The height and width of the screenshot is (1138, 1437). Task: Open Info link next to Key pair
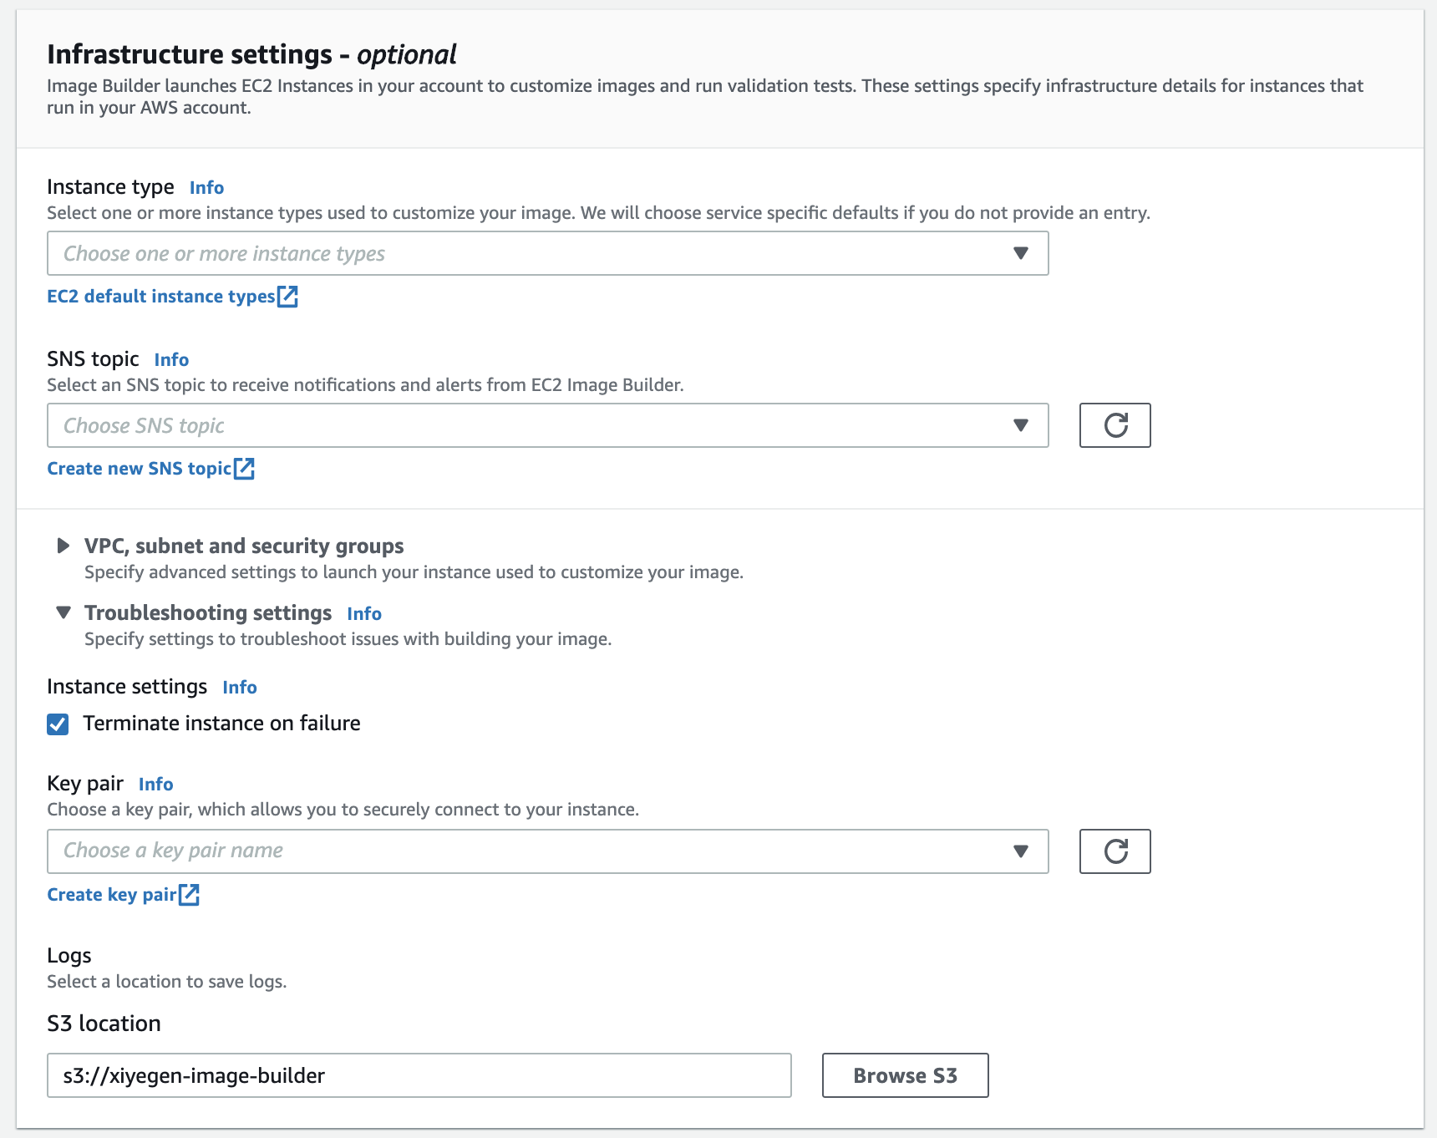[155, 784]
